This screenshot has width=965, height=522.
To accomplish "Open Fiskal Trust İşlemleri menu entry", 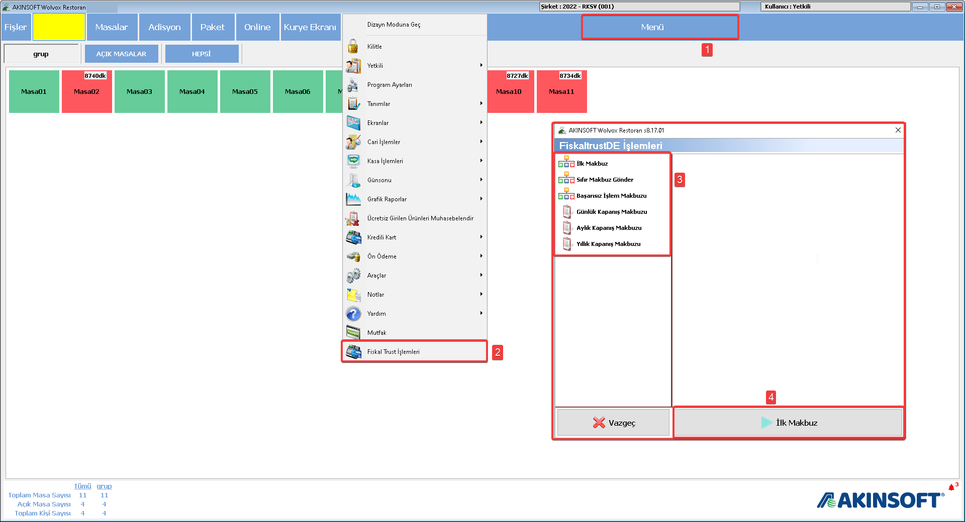I will [415, 352].
